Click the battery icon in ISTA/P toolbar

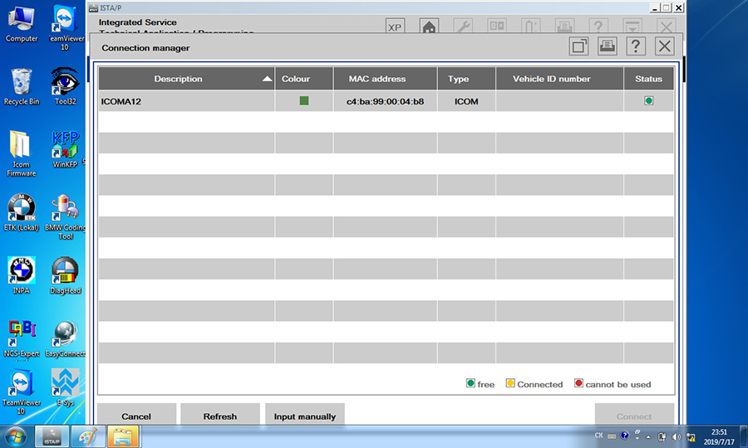530,27
